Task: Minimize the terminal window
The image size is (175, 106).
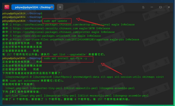Action: coord(152,7)
